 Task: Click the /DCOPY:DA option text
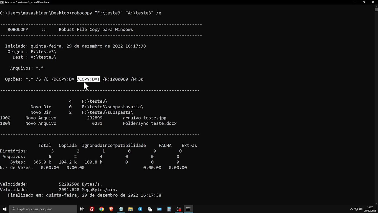(63, 79)
